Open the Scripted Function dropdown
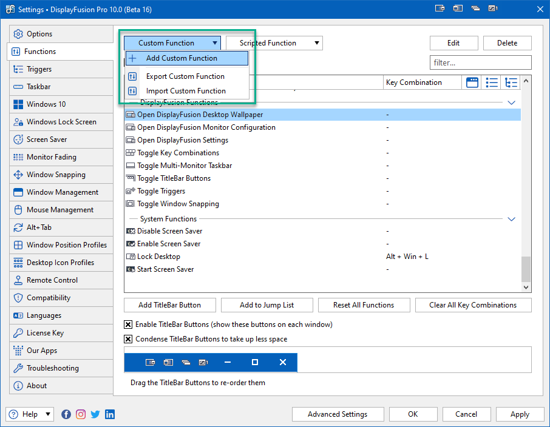This screenshot has width=550, height=427. point(274,43)
